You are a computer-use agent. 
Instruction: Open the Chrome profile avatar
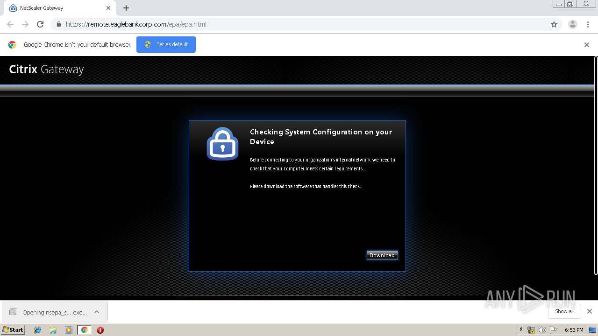pyautogui.click(x=573, y=24)
